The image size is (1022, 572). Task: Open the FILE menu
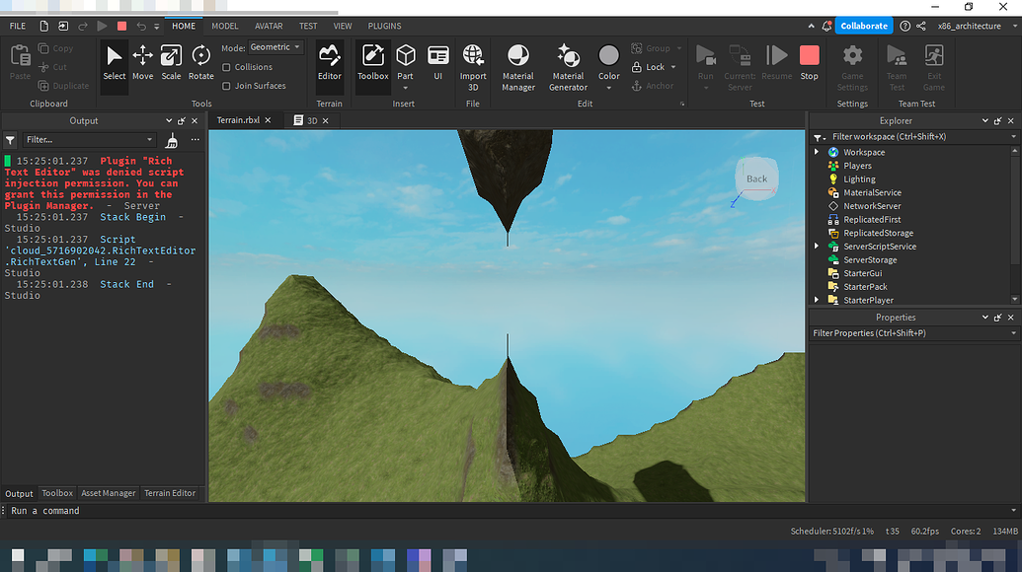[18, 26]
